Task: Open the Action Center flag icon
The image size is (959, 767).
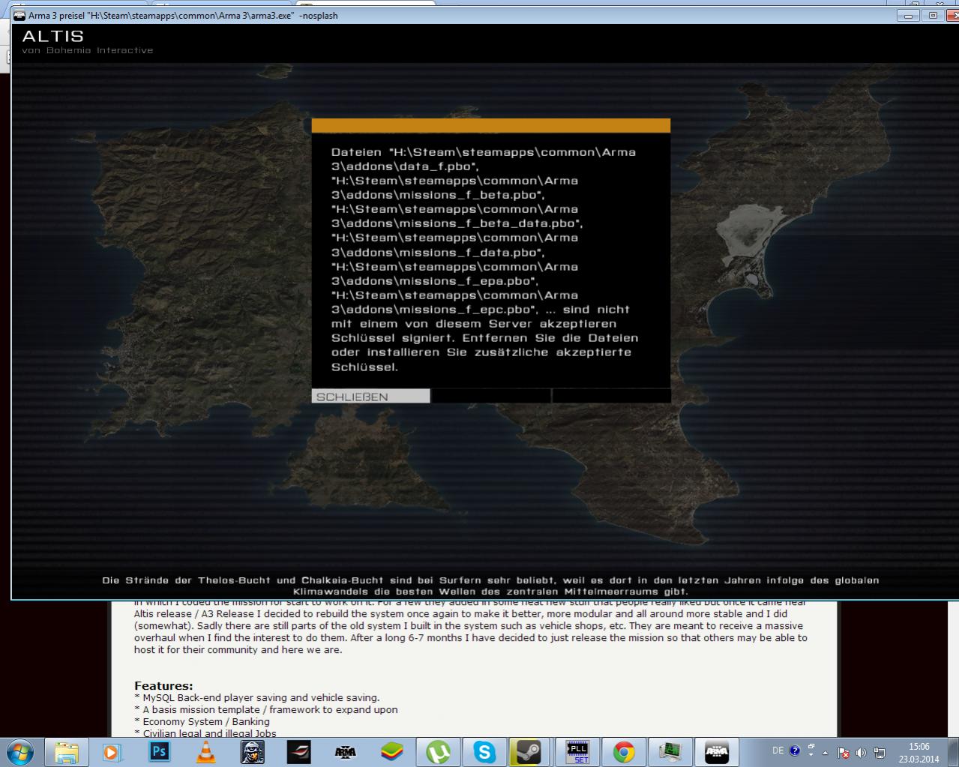Action: pos(844,753)
